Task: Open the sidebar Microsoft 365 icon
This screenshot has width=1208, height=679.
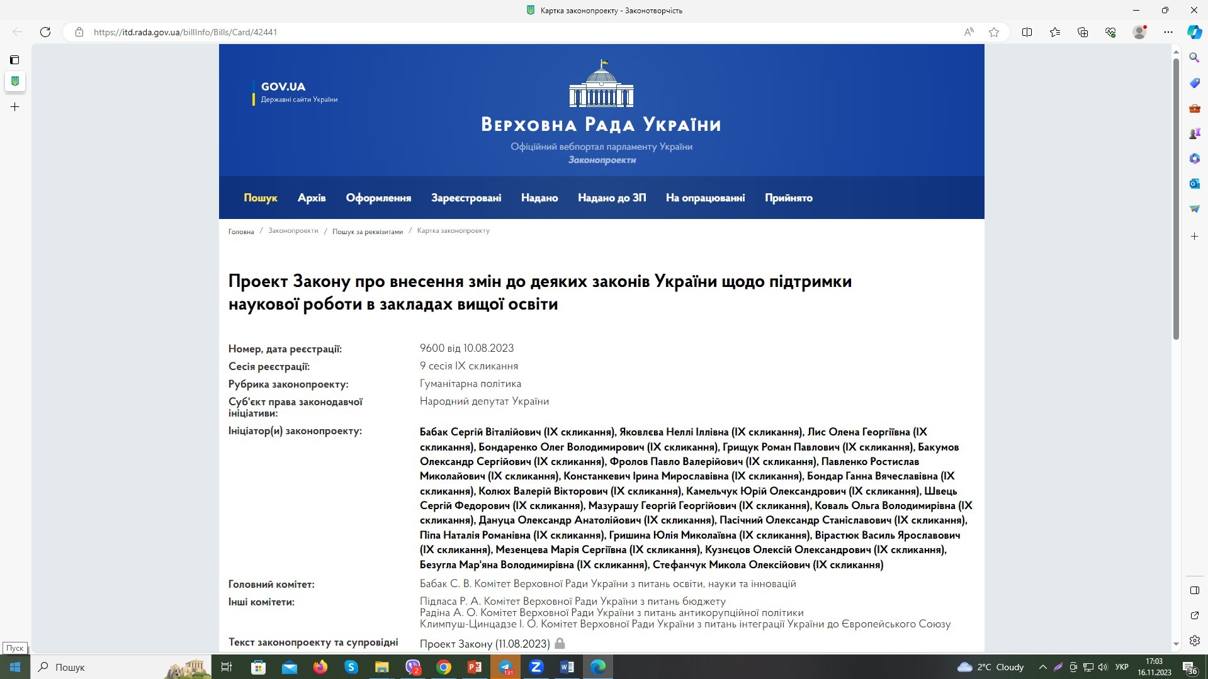Action: tap(1194, 159)
